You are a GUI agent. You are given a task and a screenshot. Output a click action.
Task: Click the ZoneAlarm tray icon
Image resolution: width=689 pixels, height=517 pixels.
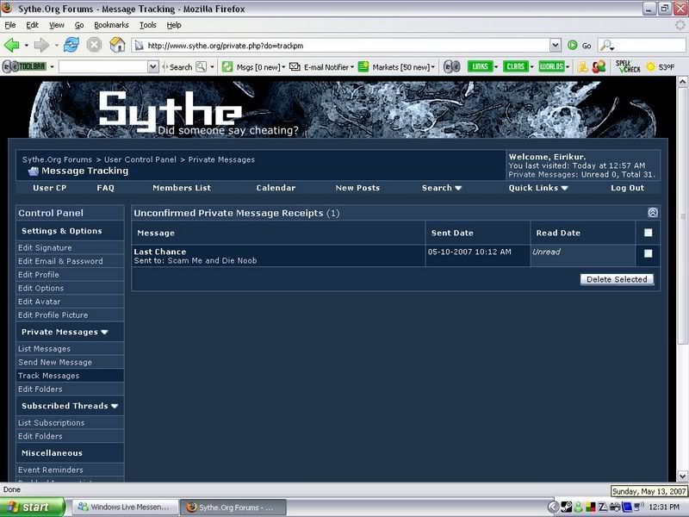602,507
